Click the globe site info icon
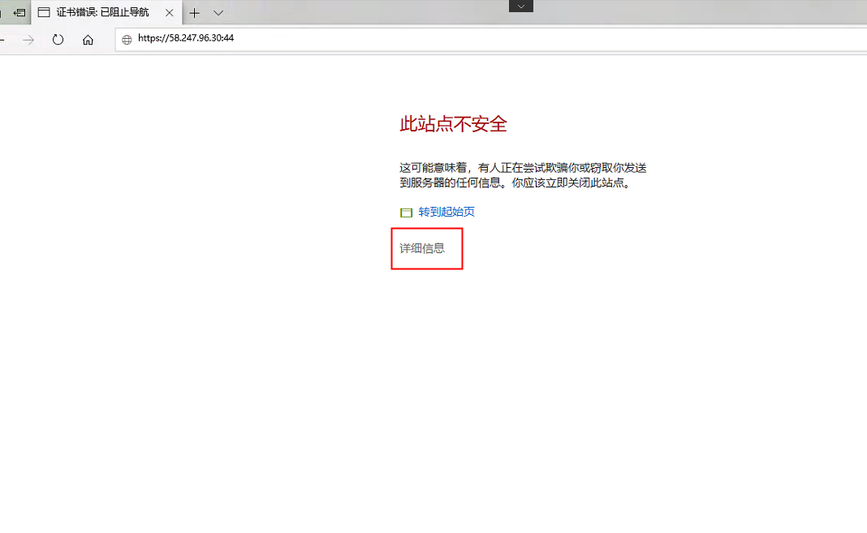The height and width of the screenshot is (533, 867). pyautogui.click(x=127, y=39)
